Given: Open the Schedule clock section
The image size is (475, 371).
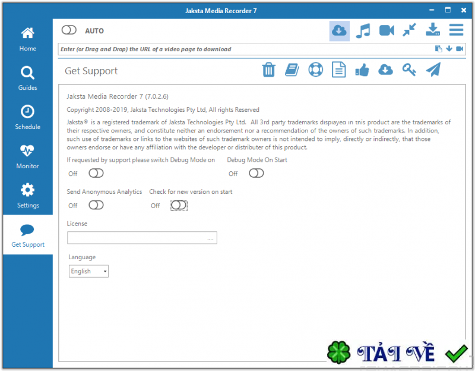Looking at the screenshot, I should (x=27, y=117).
